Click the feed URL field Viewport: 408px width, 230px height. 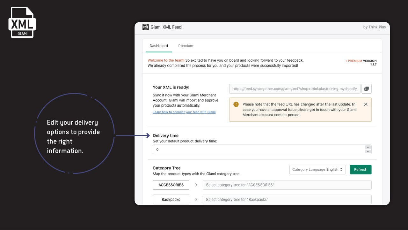point(295,89)
